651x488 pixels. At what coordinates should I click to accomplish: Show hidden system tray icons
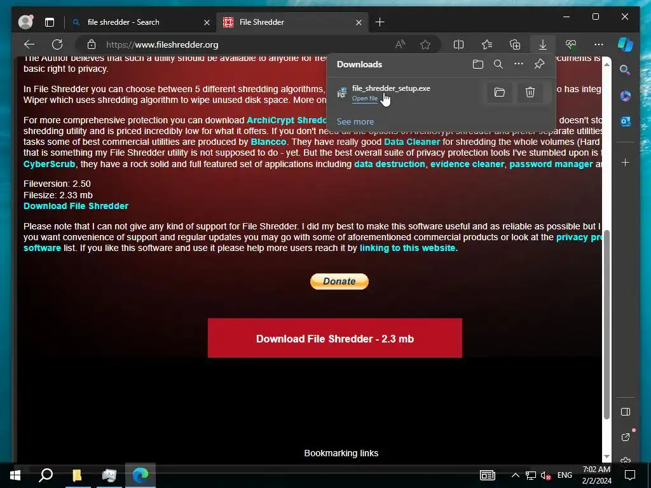coord(515,475)
